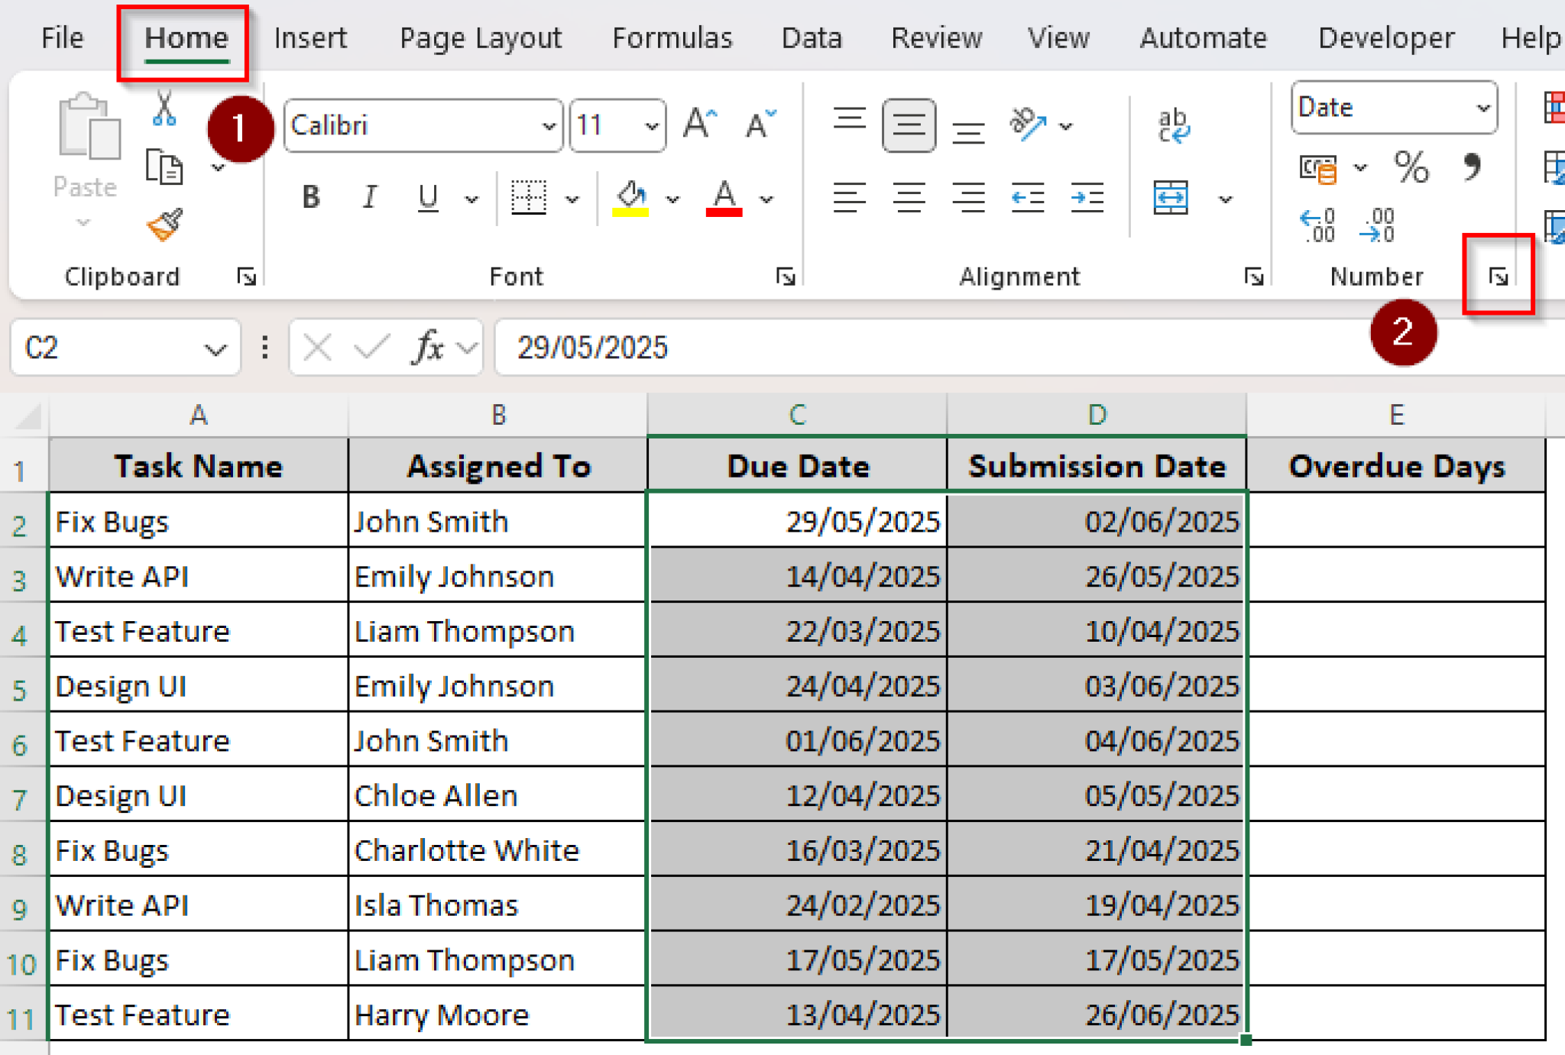Toggle center horizontal alignment
The width and height of the screenshot is (1565, 1055).
[909, 199]
